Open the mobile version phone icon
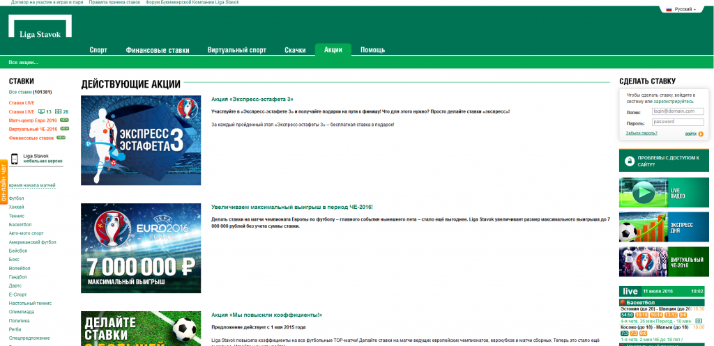Screen dimensions: 714x346 tap(14, 159)
